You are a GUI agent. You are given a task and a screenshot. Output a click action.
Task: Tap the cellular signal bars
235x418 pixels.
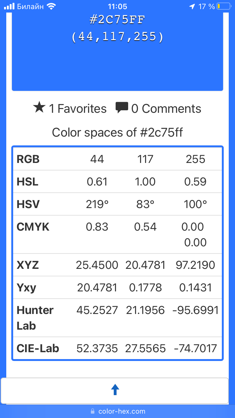(9, 6)
